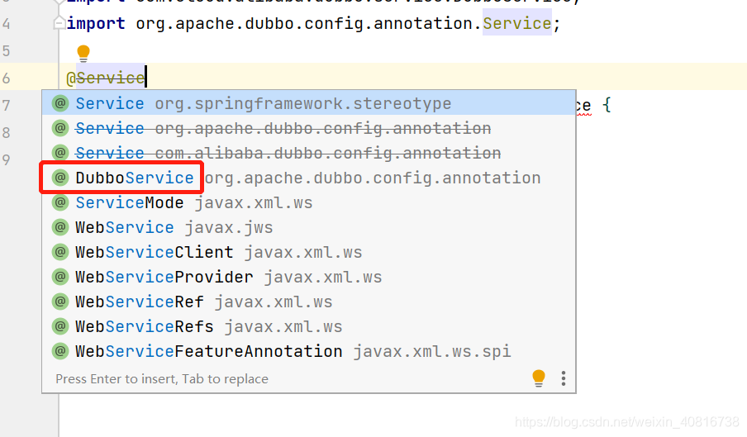Image resolution: width=747 pixels, height=437 pixels.
Task: Click line number 6 in the gutter
Action: tap(6, 78)
